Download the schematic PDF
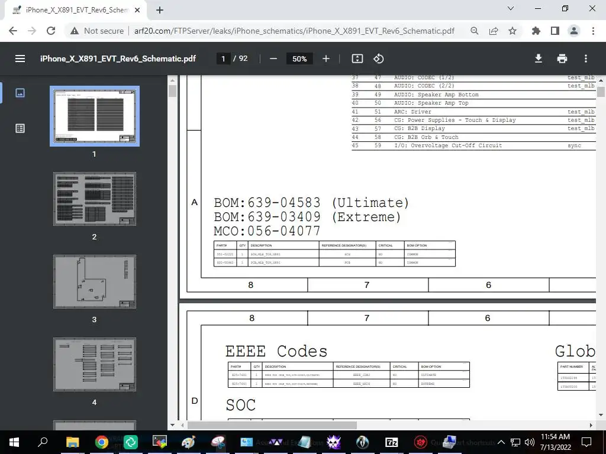Screen dimensions: 606x454 [x=538, y=59]
